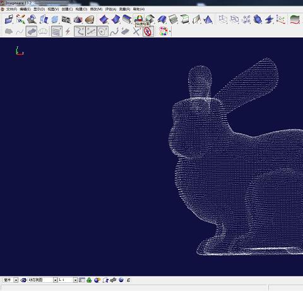Image resolution: width=303 pixels, height=291 pixels.
Task: Click the green-topped curled sheet icon
Action: [185, 20]
